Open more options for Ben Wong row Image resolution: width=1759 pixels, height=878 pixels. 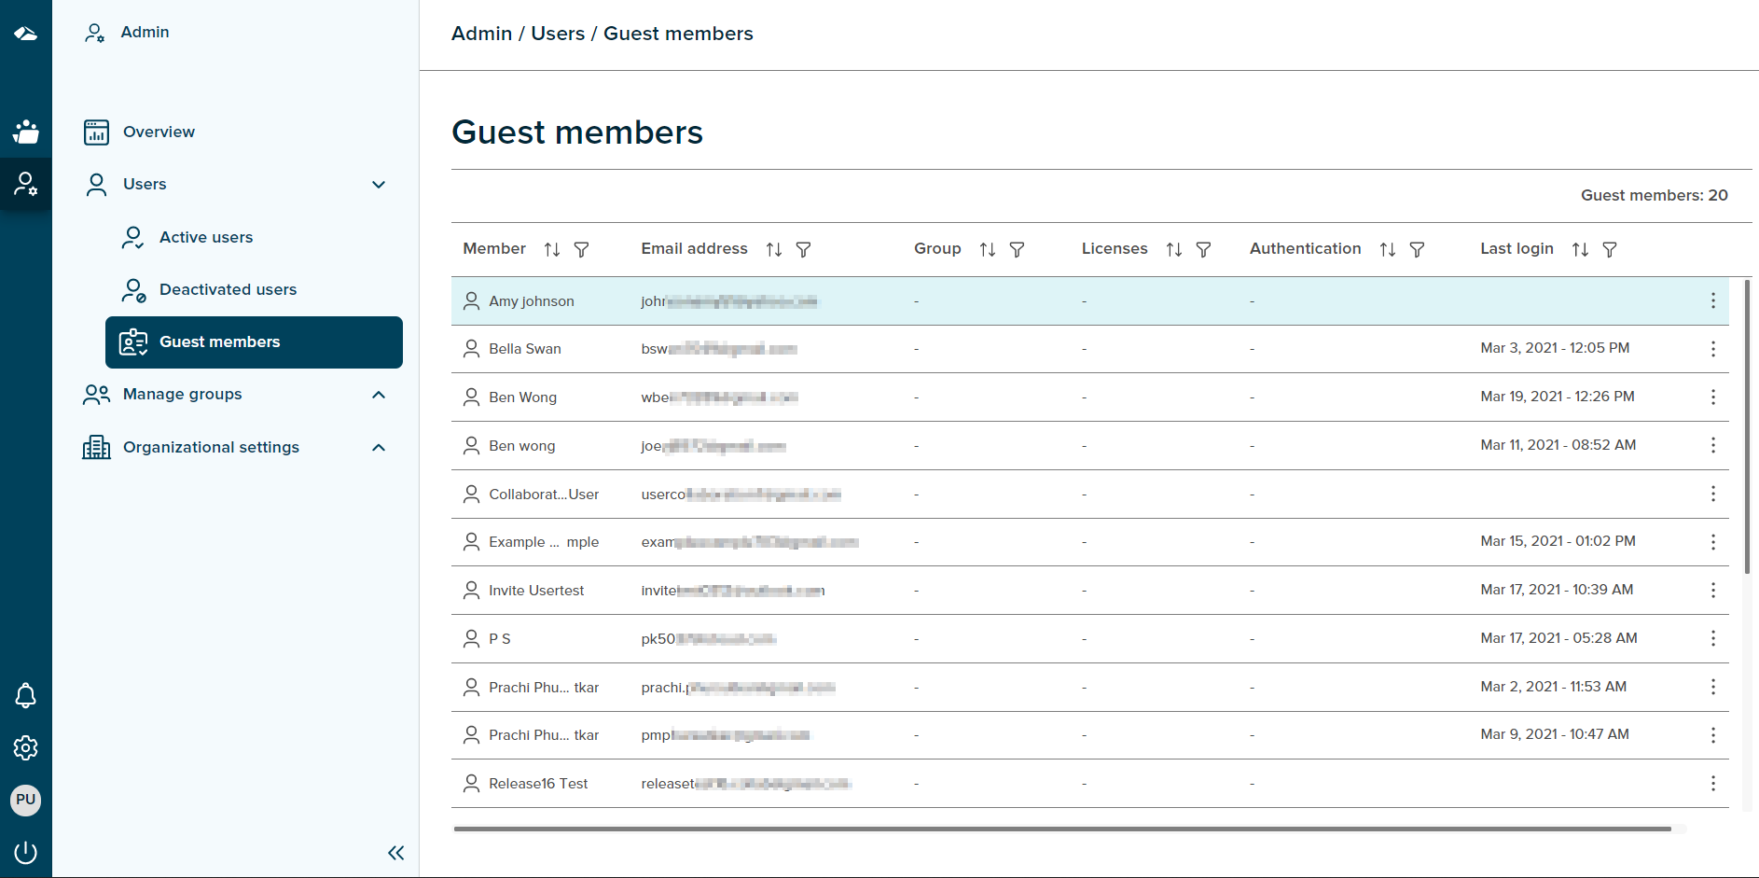pos(1713,397)
